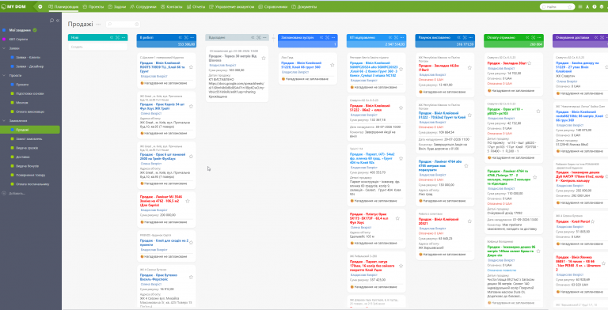Select Заявки - Дизайнер board in sidebar
Viewport: 608px width, 310px height.
(30, 66)
